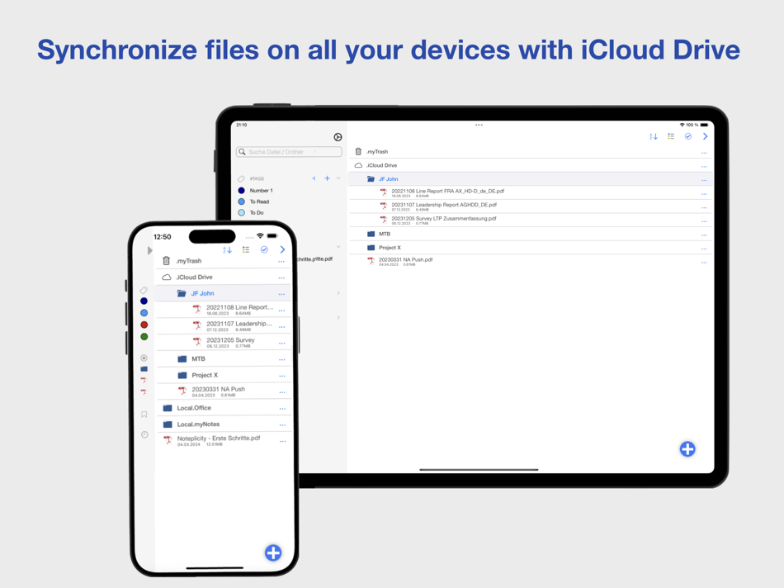This screenshot has width=784, height=588.
Task: Tap the blue plus button on iPad
Action: coord(687,449)
